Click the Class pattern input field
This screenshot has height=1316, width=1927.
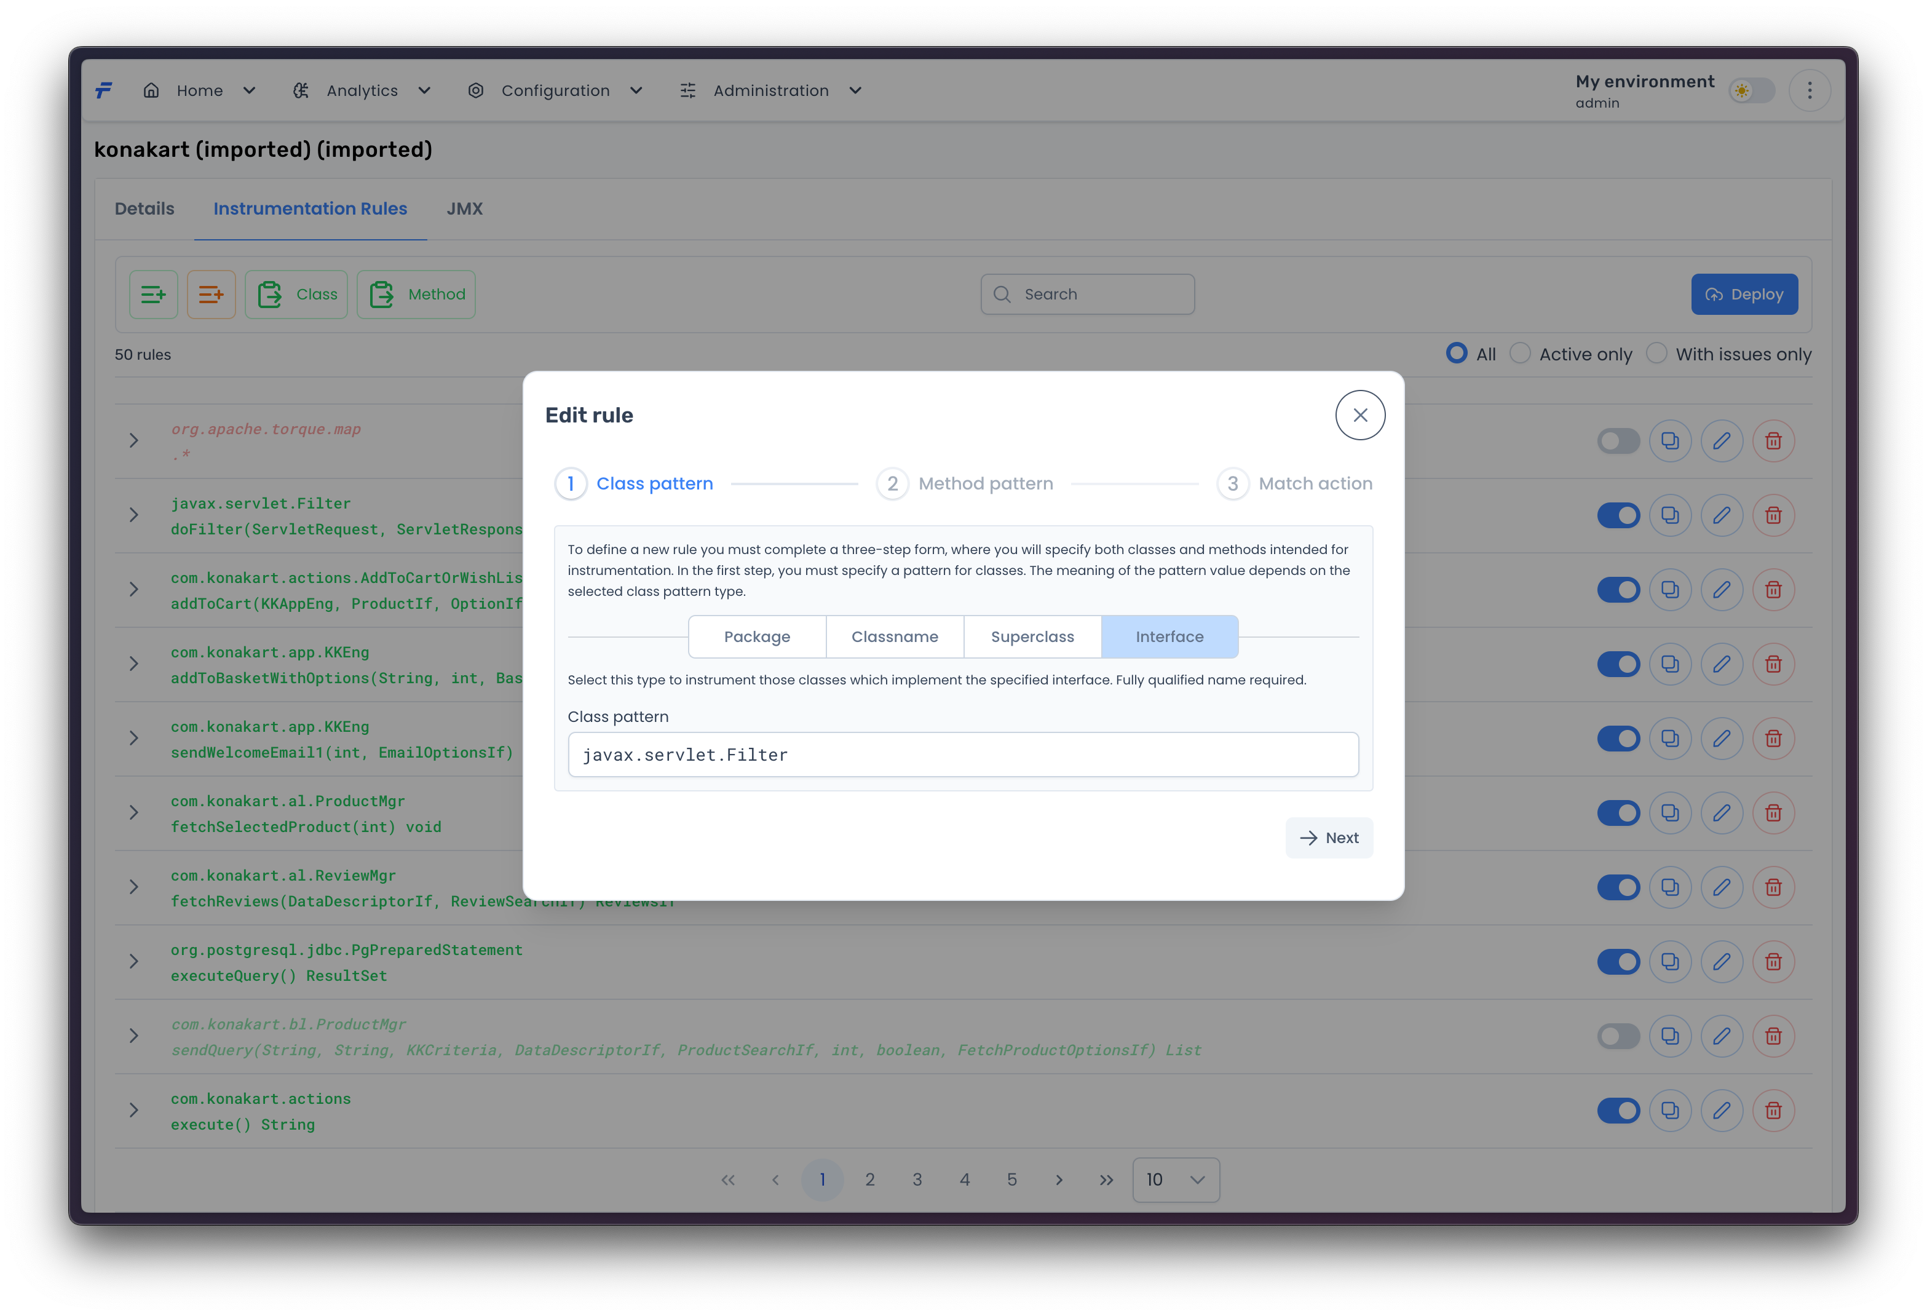coord(963,755)
